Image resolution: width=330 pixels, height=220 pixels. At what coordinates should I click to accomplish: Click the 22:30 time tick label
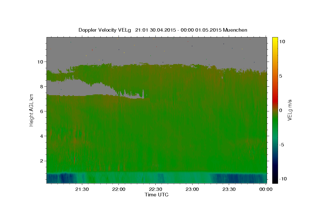(155, 189)
